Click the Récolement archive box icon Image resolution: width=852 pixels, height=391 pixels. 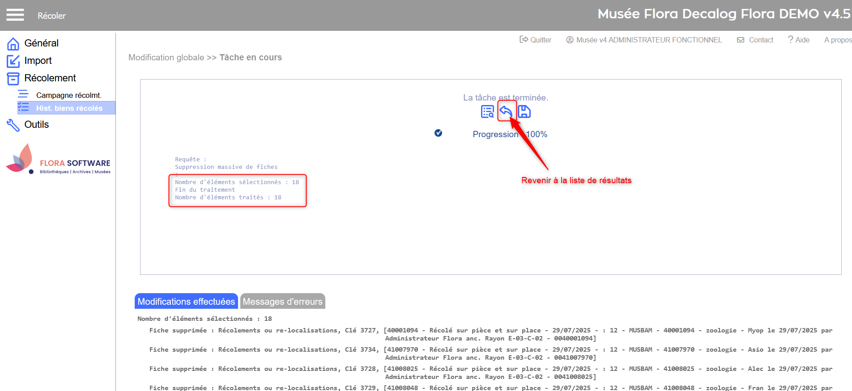pos(13,79)
